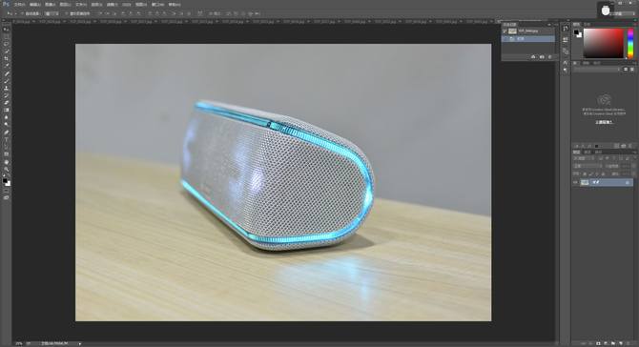This screenshot has height=347, width=639.
Task: Open the Image menu
Action: 51,5
